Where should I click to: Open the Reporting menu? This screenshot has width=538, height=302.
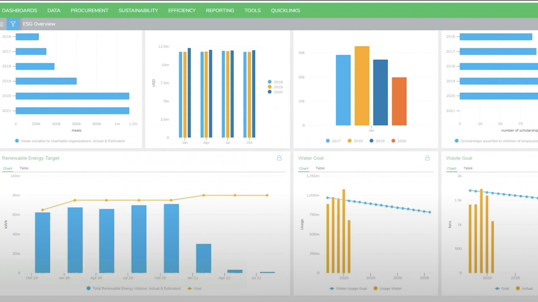coord(220,10)
